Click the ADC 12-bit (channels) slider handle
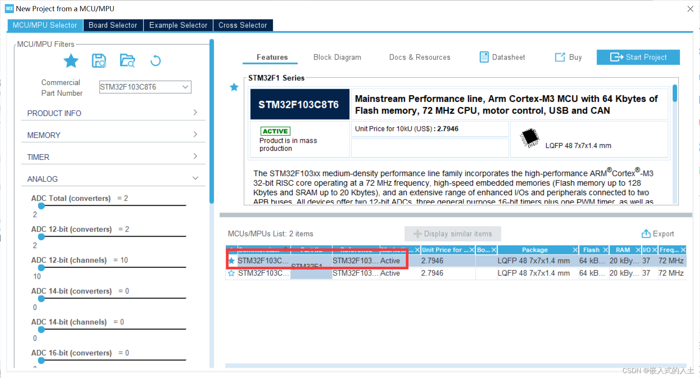 pyautogui.click(x=41, y=267)
